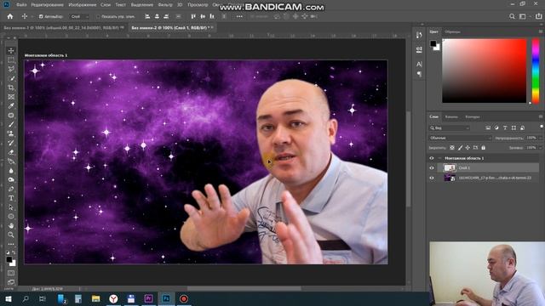545x306 pixels.
Task: Click the rainbow hue slider strip
Action: pyautogui.click(x=536, y=71)
